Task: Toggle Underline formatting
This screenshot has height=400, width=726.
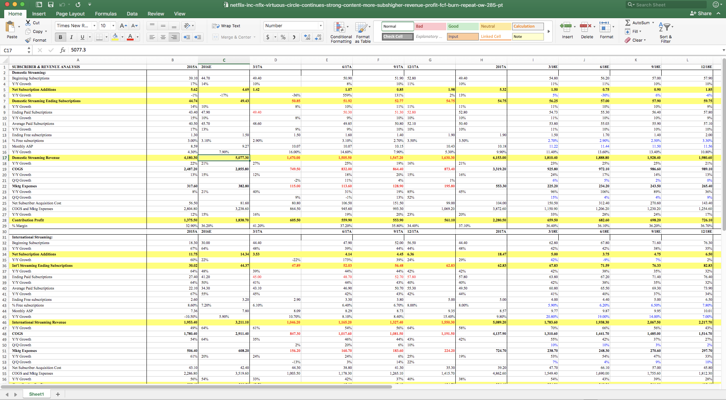Action: point(82,37)
